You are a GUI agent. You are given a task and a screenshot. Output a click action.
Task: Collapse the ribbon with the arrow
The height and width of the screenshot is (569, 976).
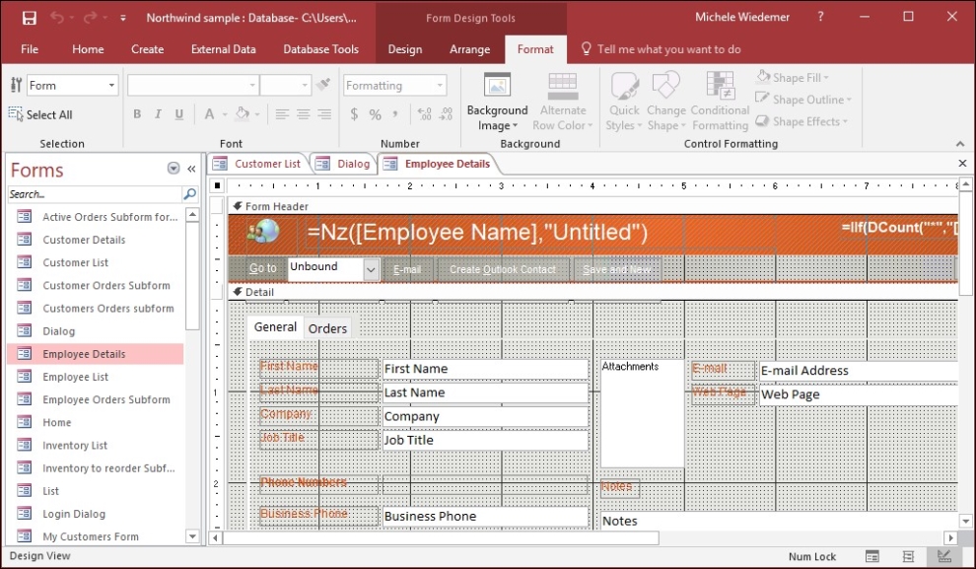[960, 144]
